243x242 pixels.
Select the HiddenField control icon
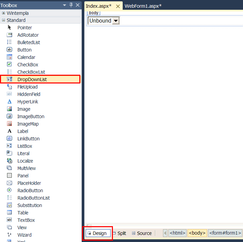(9, 94)
